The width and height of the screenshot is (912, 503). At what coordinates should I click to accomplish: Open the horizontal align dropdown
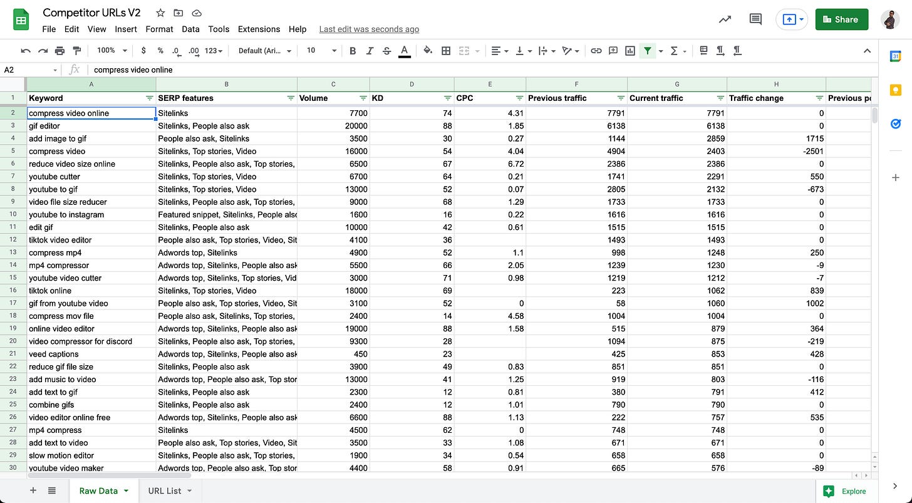click(x=499, y=51)
